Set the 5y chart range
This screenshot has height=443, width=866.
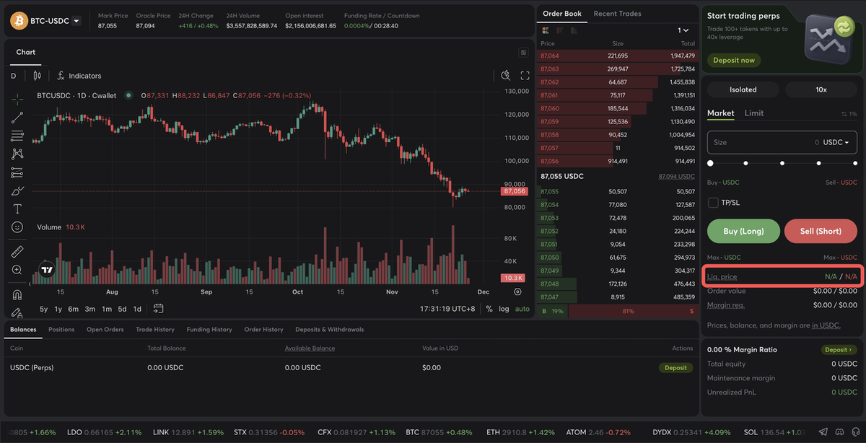[44, 309]
